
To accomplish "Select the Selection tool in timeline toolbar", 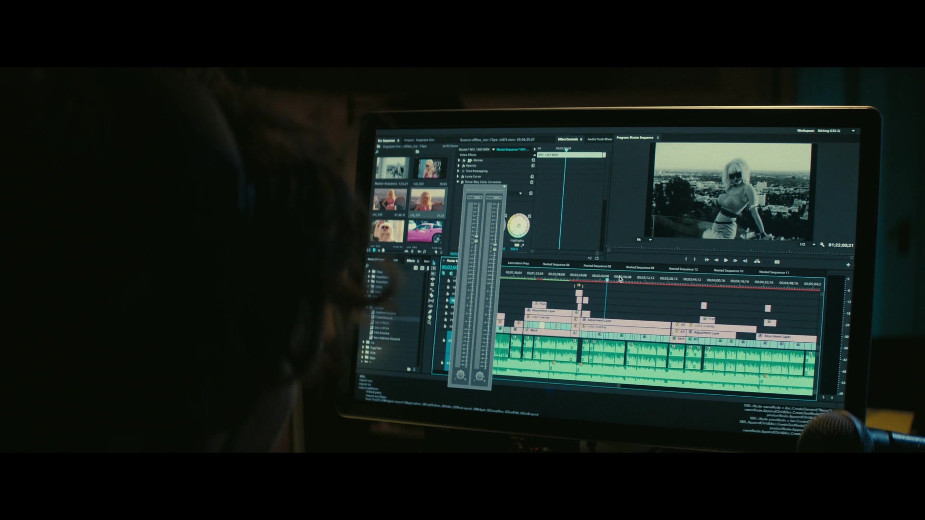I will 434,262.
